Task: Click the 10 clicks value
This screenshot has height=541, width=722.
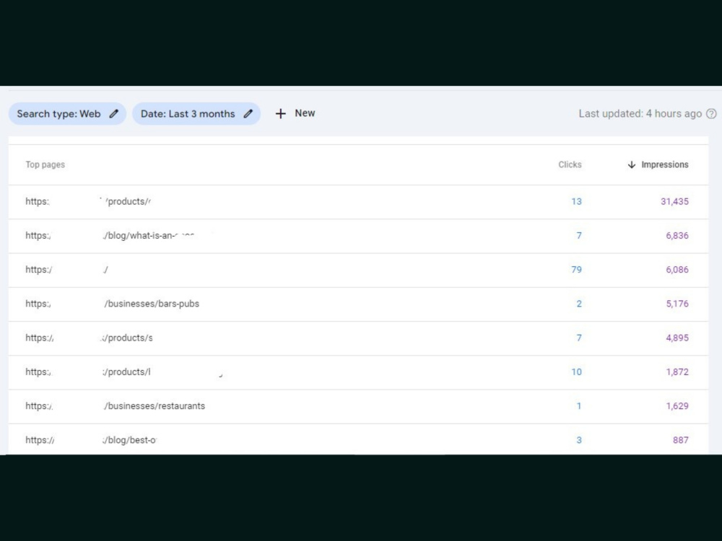Action: click(576, 371)
